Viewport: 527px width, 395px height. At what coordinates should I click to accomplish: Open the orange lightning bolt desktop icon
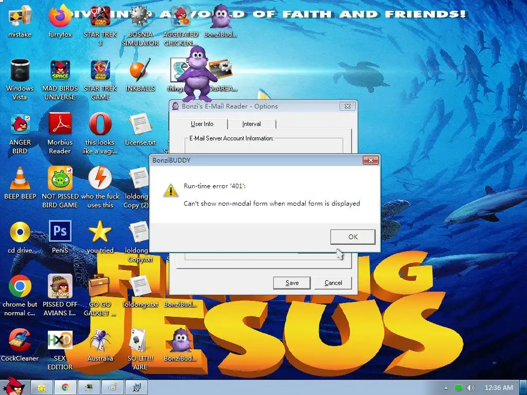click(x=100, y=187)
